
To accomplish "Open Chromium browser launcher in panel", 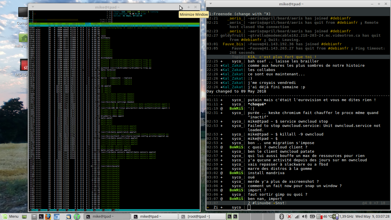I will pyautogui.click(x=56, y=217).
